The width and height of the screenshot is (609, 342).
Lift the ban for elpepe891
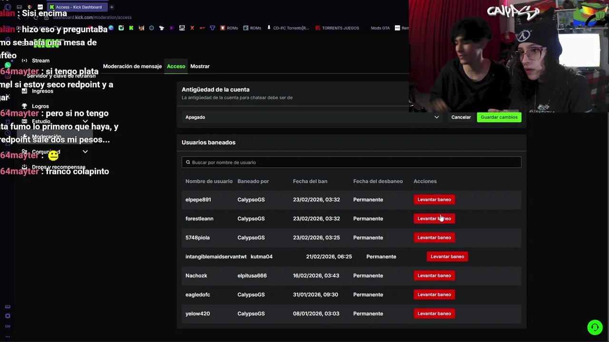[x=434, y=199]
